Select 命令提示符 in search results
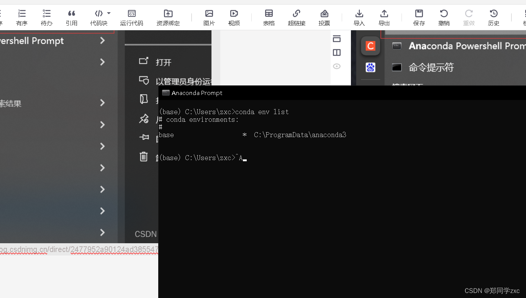526x298 pixels. coord(431,68)
